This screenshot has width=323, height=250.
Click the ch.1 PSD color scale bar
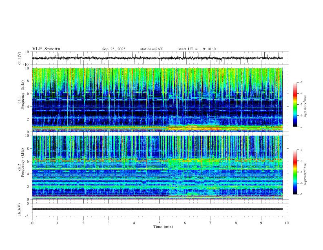point(295,105)
